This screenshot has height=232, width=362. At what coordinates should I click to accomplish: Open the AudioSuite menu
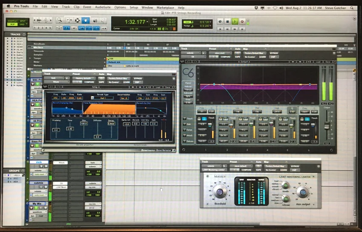[103, 7]
